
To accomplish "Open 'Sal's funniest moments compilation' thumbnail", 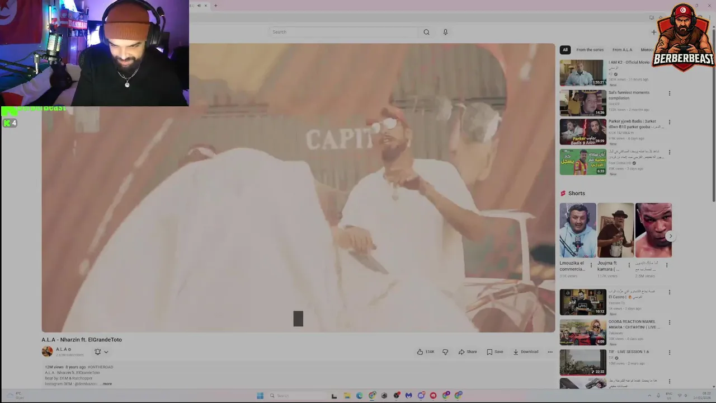I will 582,103.
